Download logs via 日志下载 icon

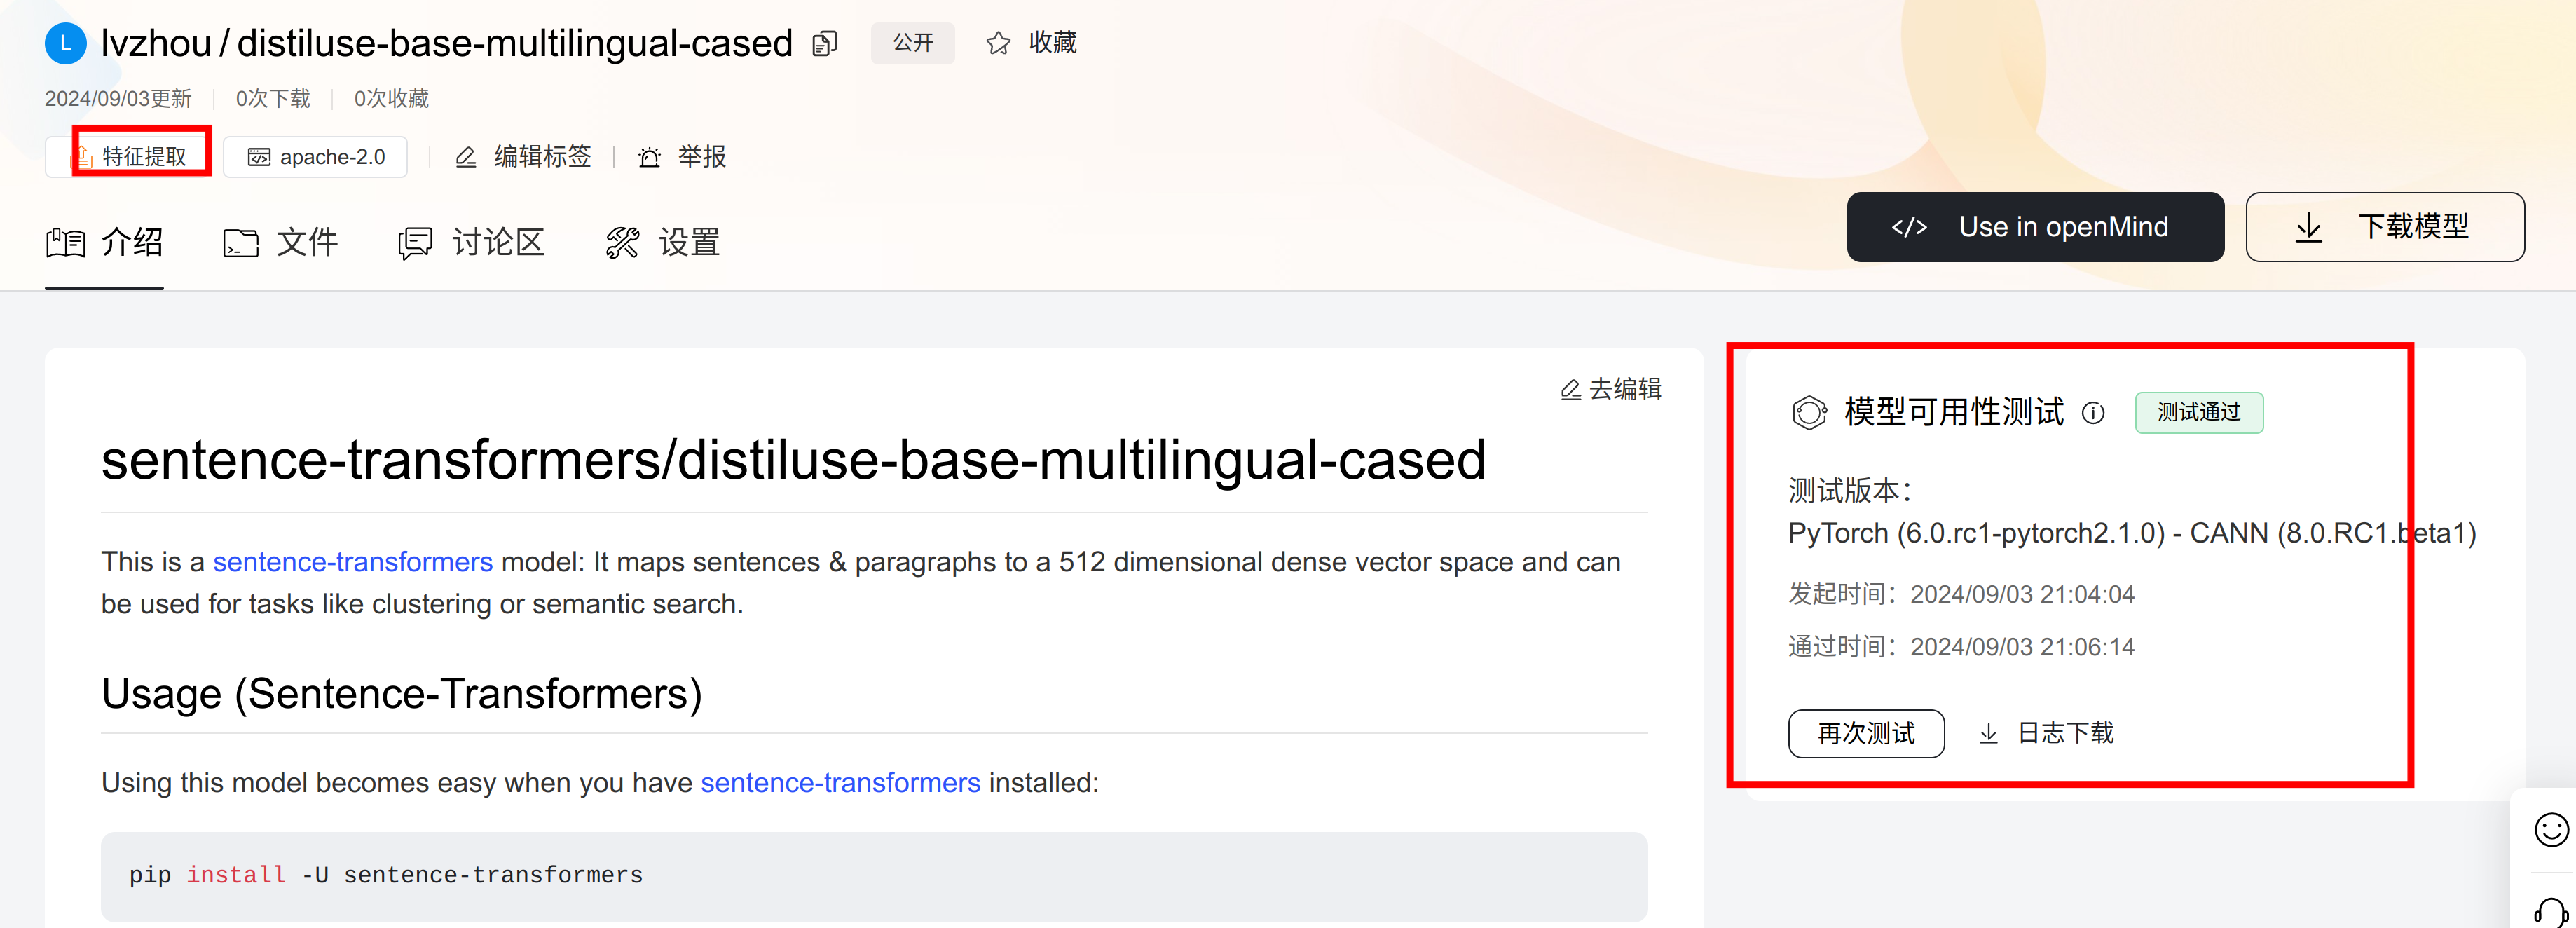coord(1989,734)
